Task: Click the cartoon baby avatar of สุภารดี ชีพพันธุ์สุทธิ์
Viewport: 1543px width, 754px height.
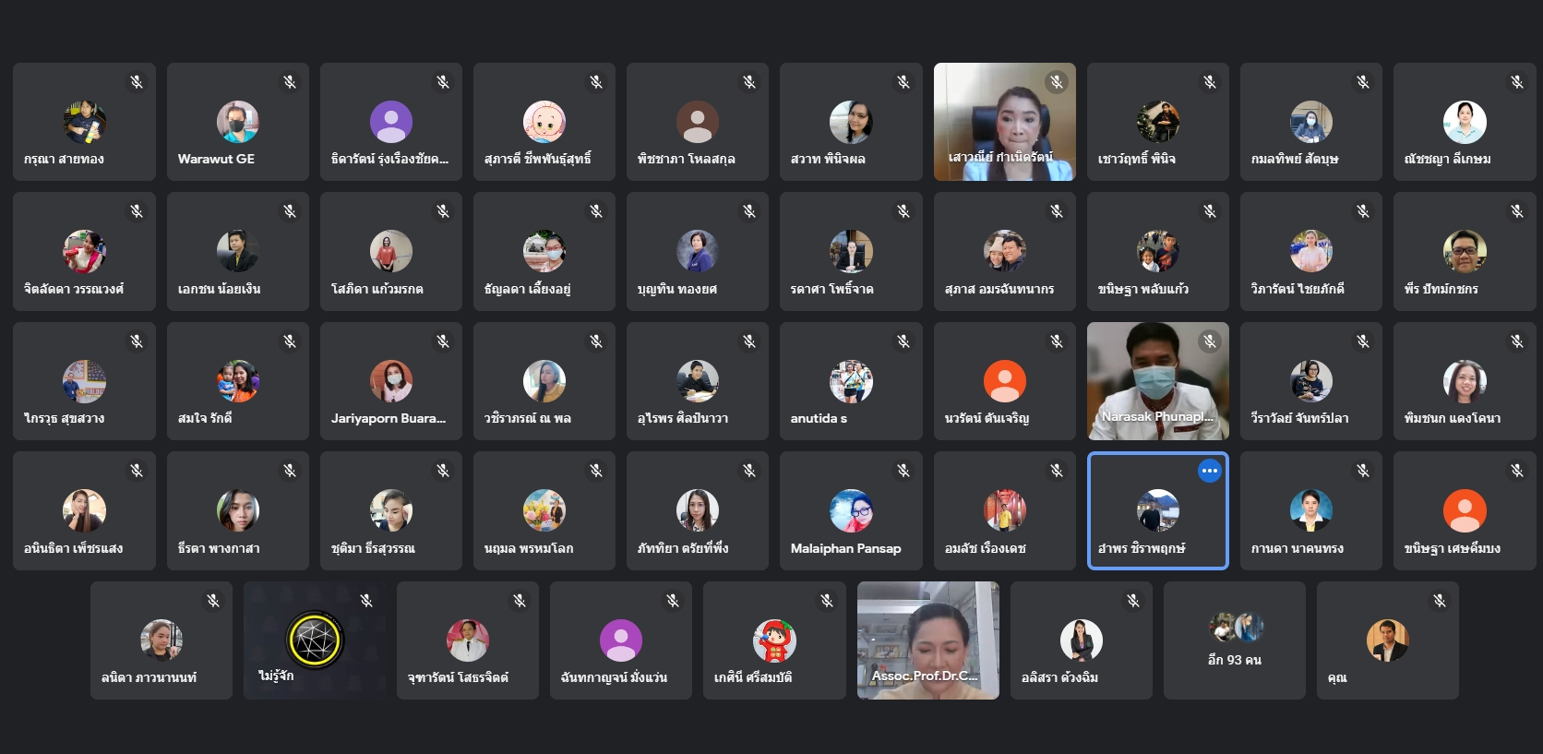Action: pyautogui.click(x=544, y=122)
